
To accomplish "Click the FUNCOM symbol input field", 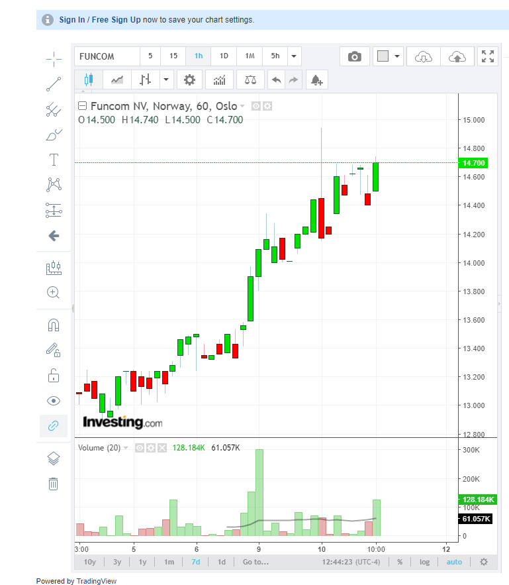I will [107, 56].
